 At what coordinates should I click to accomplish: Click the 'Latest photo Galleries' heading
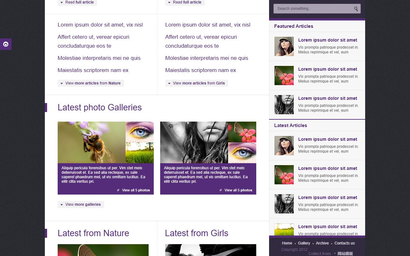point(100,108)
